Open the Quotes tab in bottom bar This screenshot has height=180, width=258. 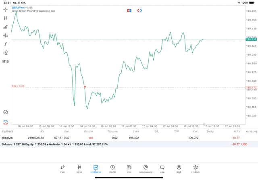[x=62, y=169]
